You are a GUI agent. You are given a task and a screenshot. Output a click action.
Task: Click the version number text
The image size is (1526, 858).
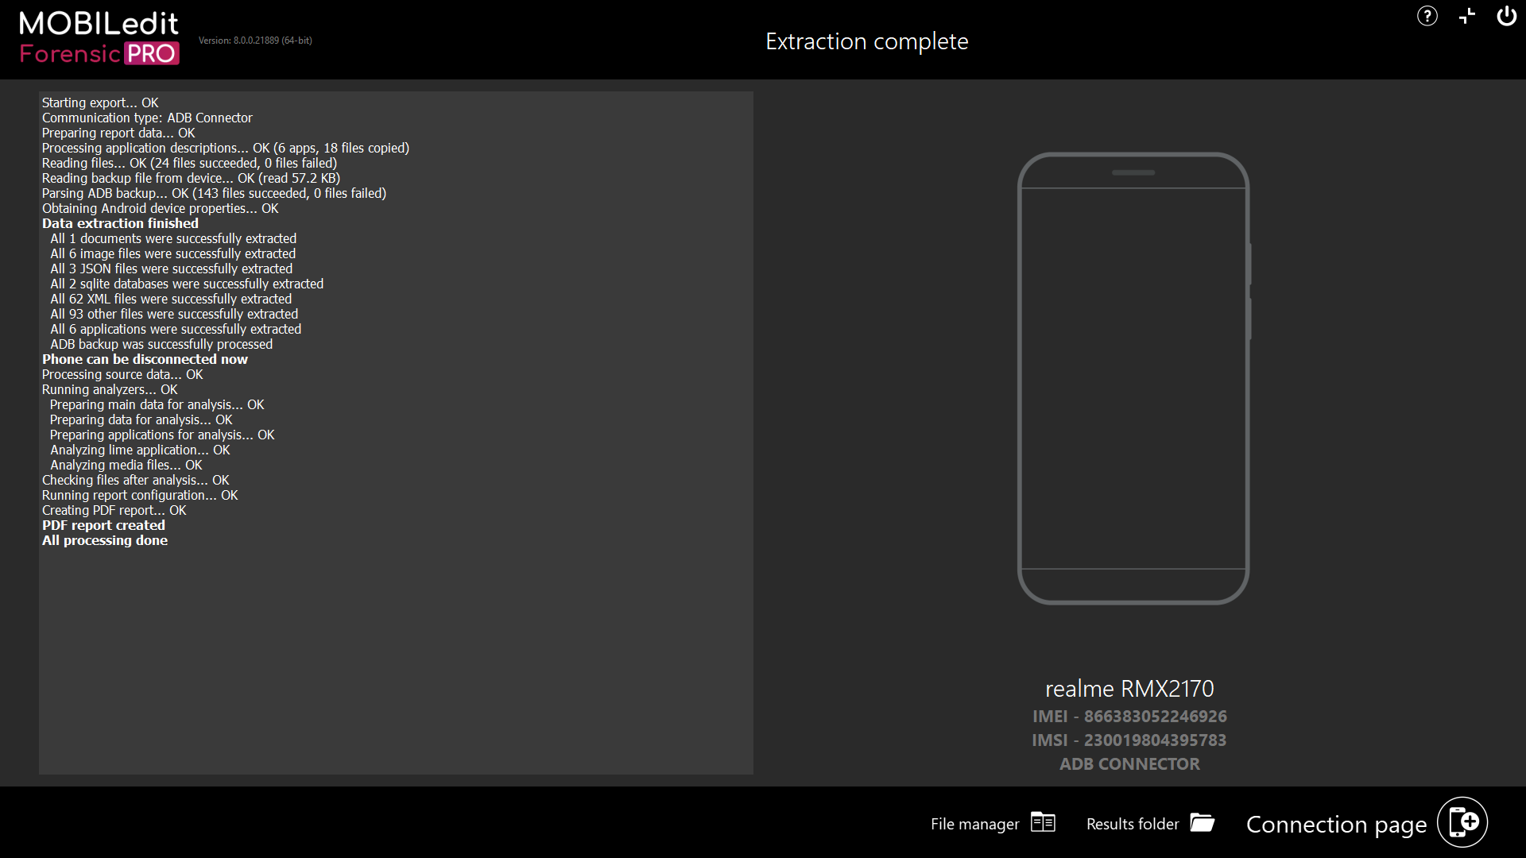click(x=255, y=41)
